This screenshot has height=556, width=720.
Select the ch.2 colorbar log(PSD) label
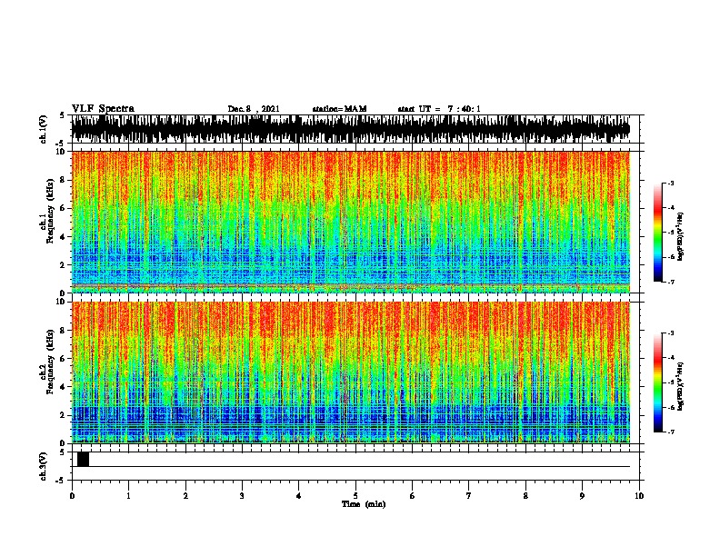(x=681, y=386)
